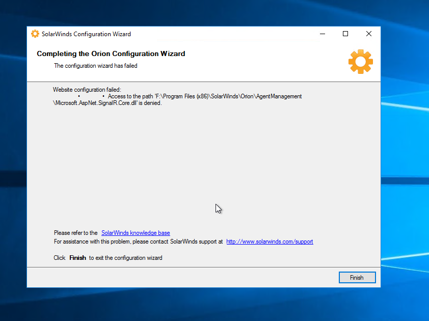Open the solarwinds.com/support link
429x321 pixels.
pos(270,242)
